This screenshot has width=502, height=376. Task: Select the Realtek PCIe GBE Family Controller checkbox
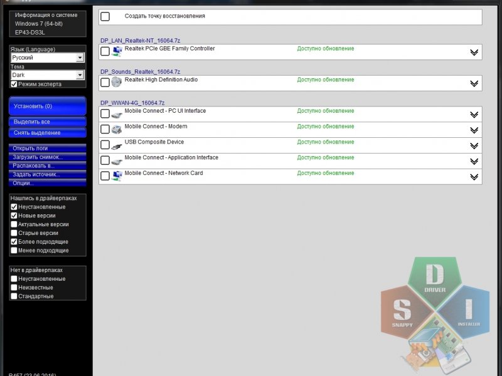(105, 51)
